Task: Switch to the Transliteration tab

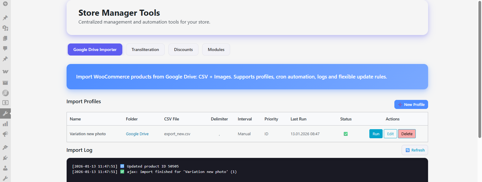Action: [x=145, y=49]
